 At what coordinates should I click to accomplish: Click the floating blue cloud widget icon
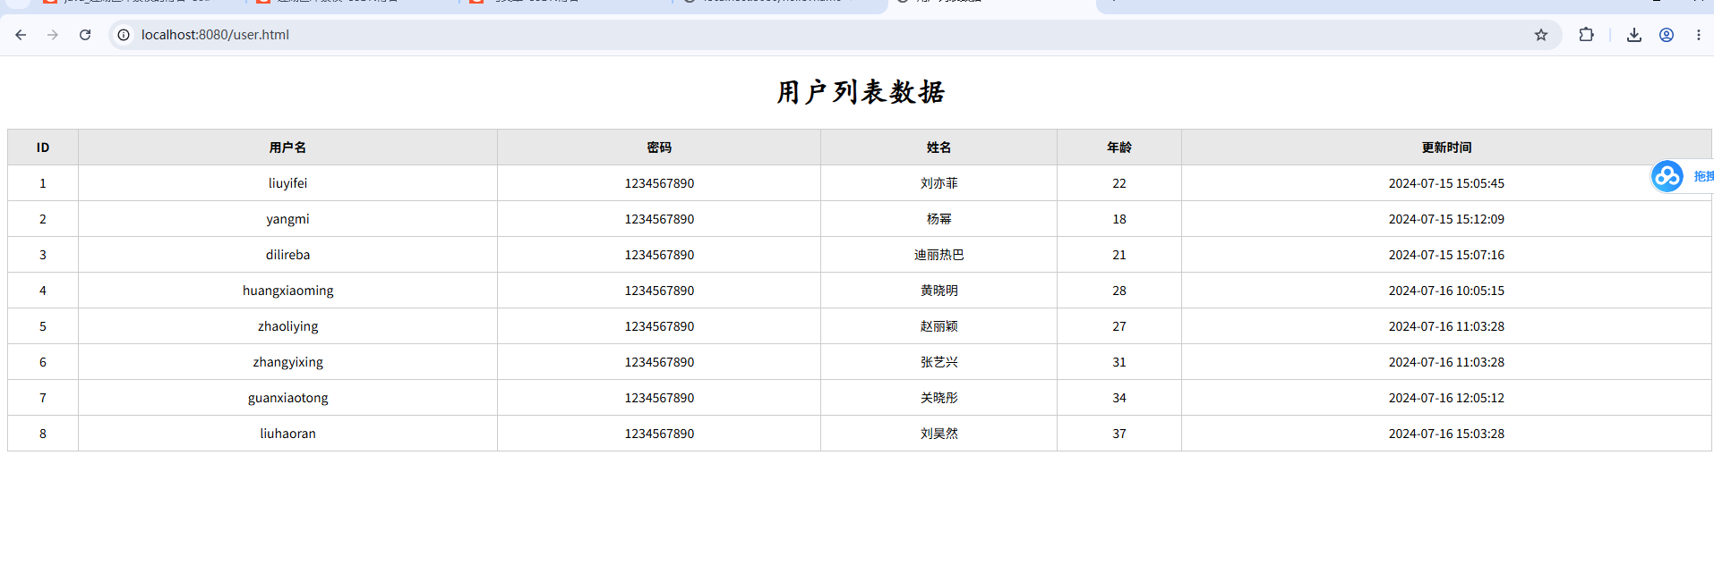tap(1667, 176)
